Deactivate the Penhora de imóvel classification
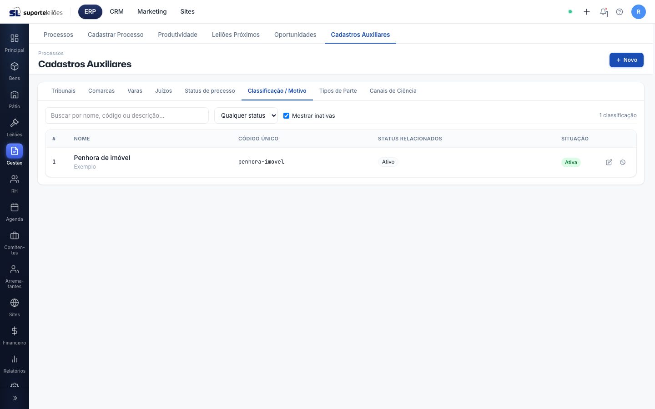This screenshot has height=409, width=655. (x=623, y=162)
